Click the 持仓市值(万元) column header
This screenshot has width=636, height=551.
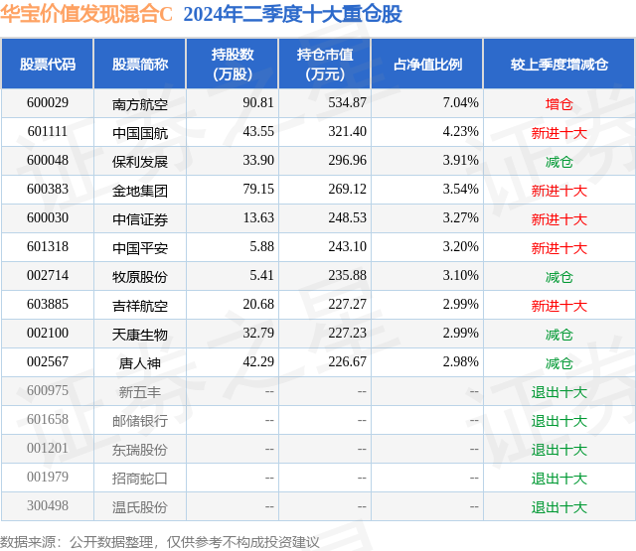[x=325, y=64]
